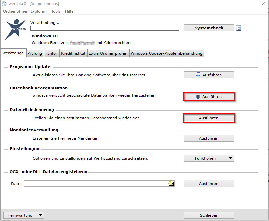Open the system check report list icon
Screen dimensions: 269x221
(238, 28)
